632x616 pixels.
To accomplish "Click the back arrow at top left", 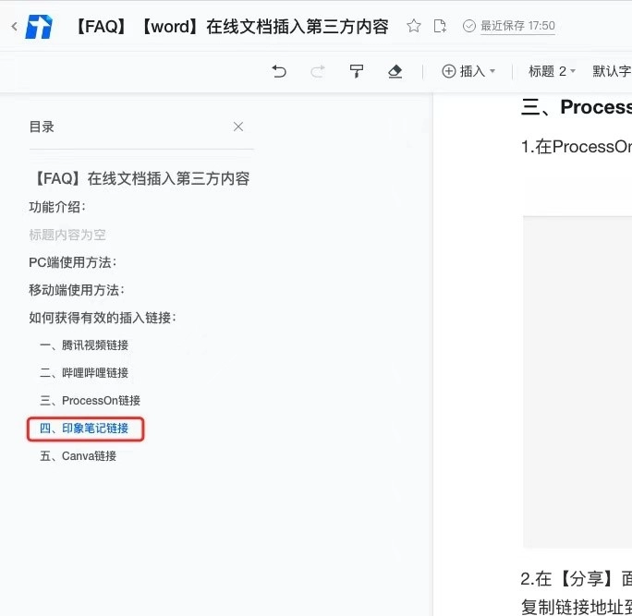I will (13, 27).
